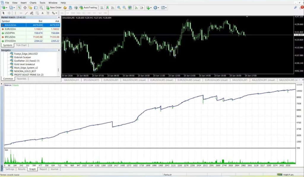Switch chart to bar chart mode
The width and height of the screenshot is (304, 177).
102,7
